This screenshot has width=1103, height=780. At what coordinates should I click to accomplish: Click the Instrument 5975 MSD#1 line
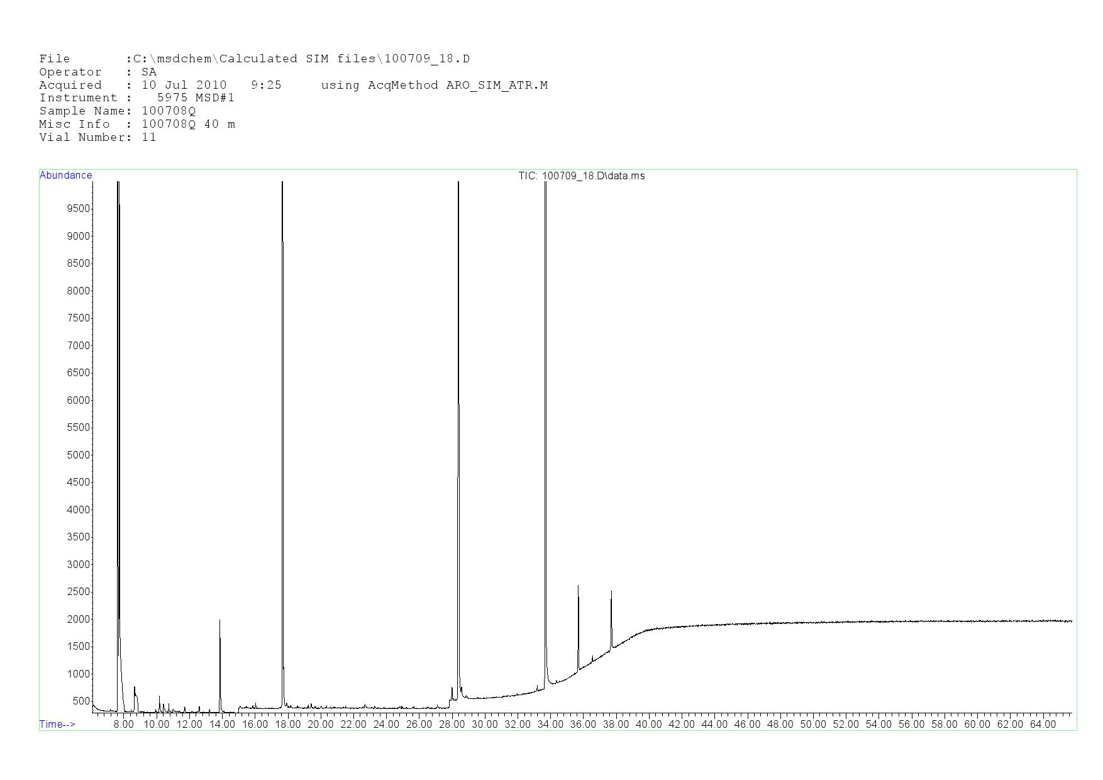click(x=136, y=98)
